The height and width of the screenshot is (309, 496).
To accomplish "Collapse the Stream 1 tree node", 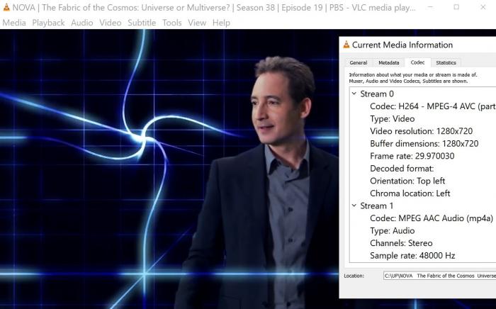I will tap(354, 206).
